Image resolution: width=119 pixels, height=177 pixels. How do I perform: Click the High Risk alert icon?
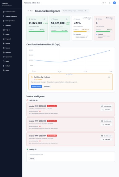coord(27,100)
